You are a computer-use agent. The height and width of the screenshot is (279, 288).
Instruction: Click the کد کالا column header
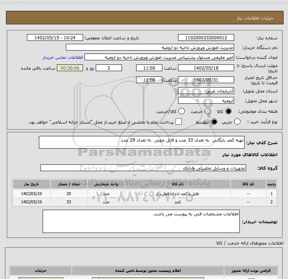point(248,184)
